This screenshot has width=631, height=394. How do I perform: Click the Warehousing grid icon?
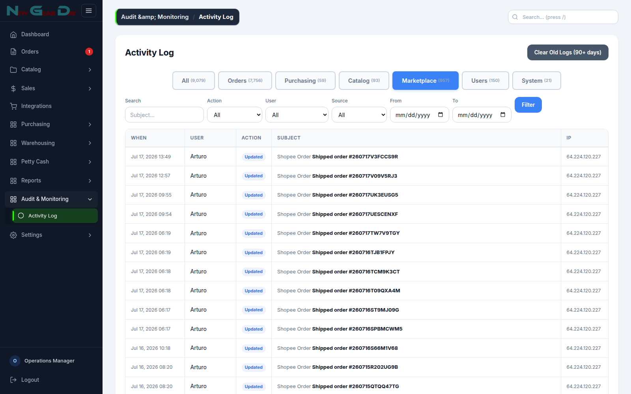pos(13,143)
